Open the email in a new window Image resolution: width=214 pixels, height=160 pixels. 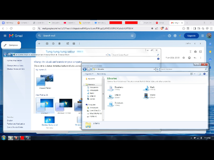point(201,52)
